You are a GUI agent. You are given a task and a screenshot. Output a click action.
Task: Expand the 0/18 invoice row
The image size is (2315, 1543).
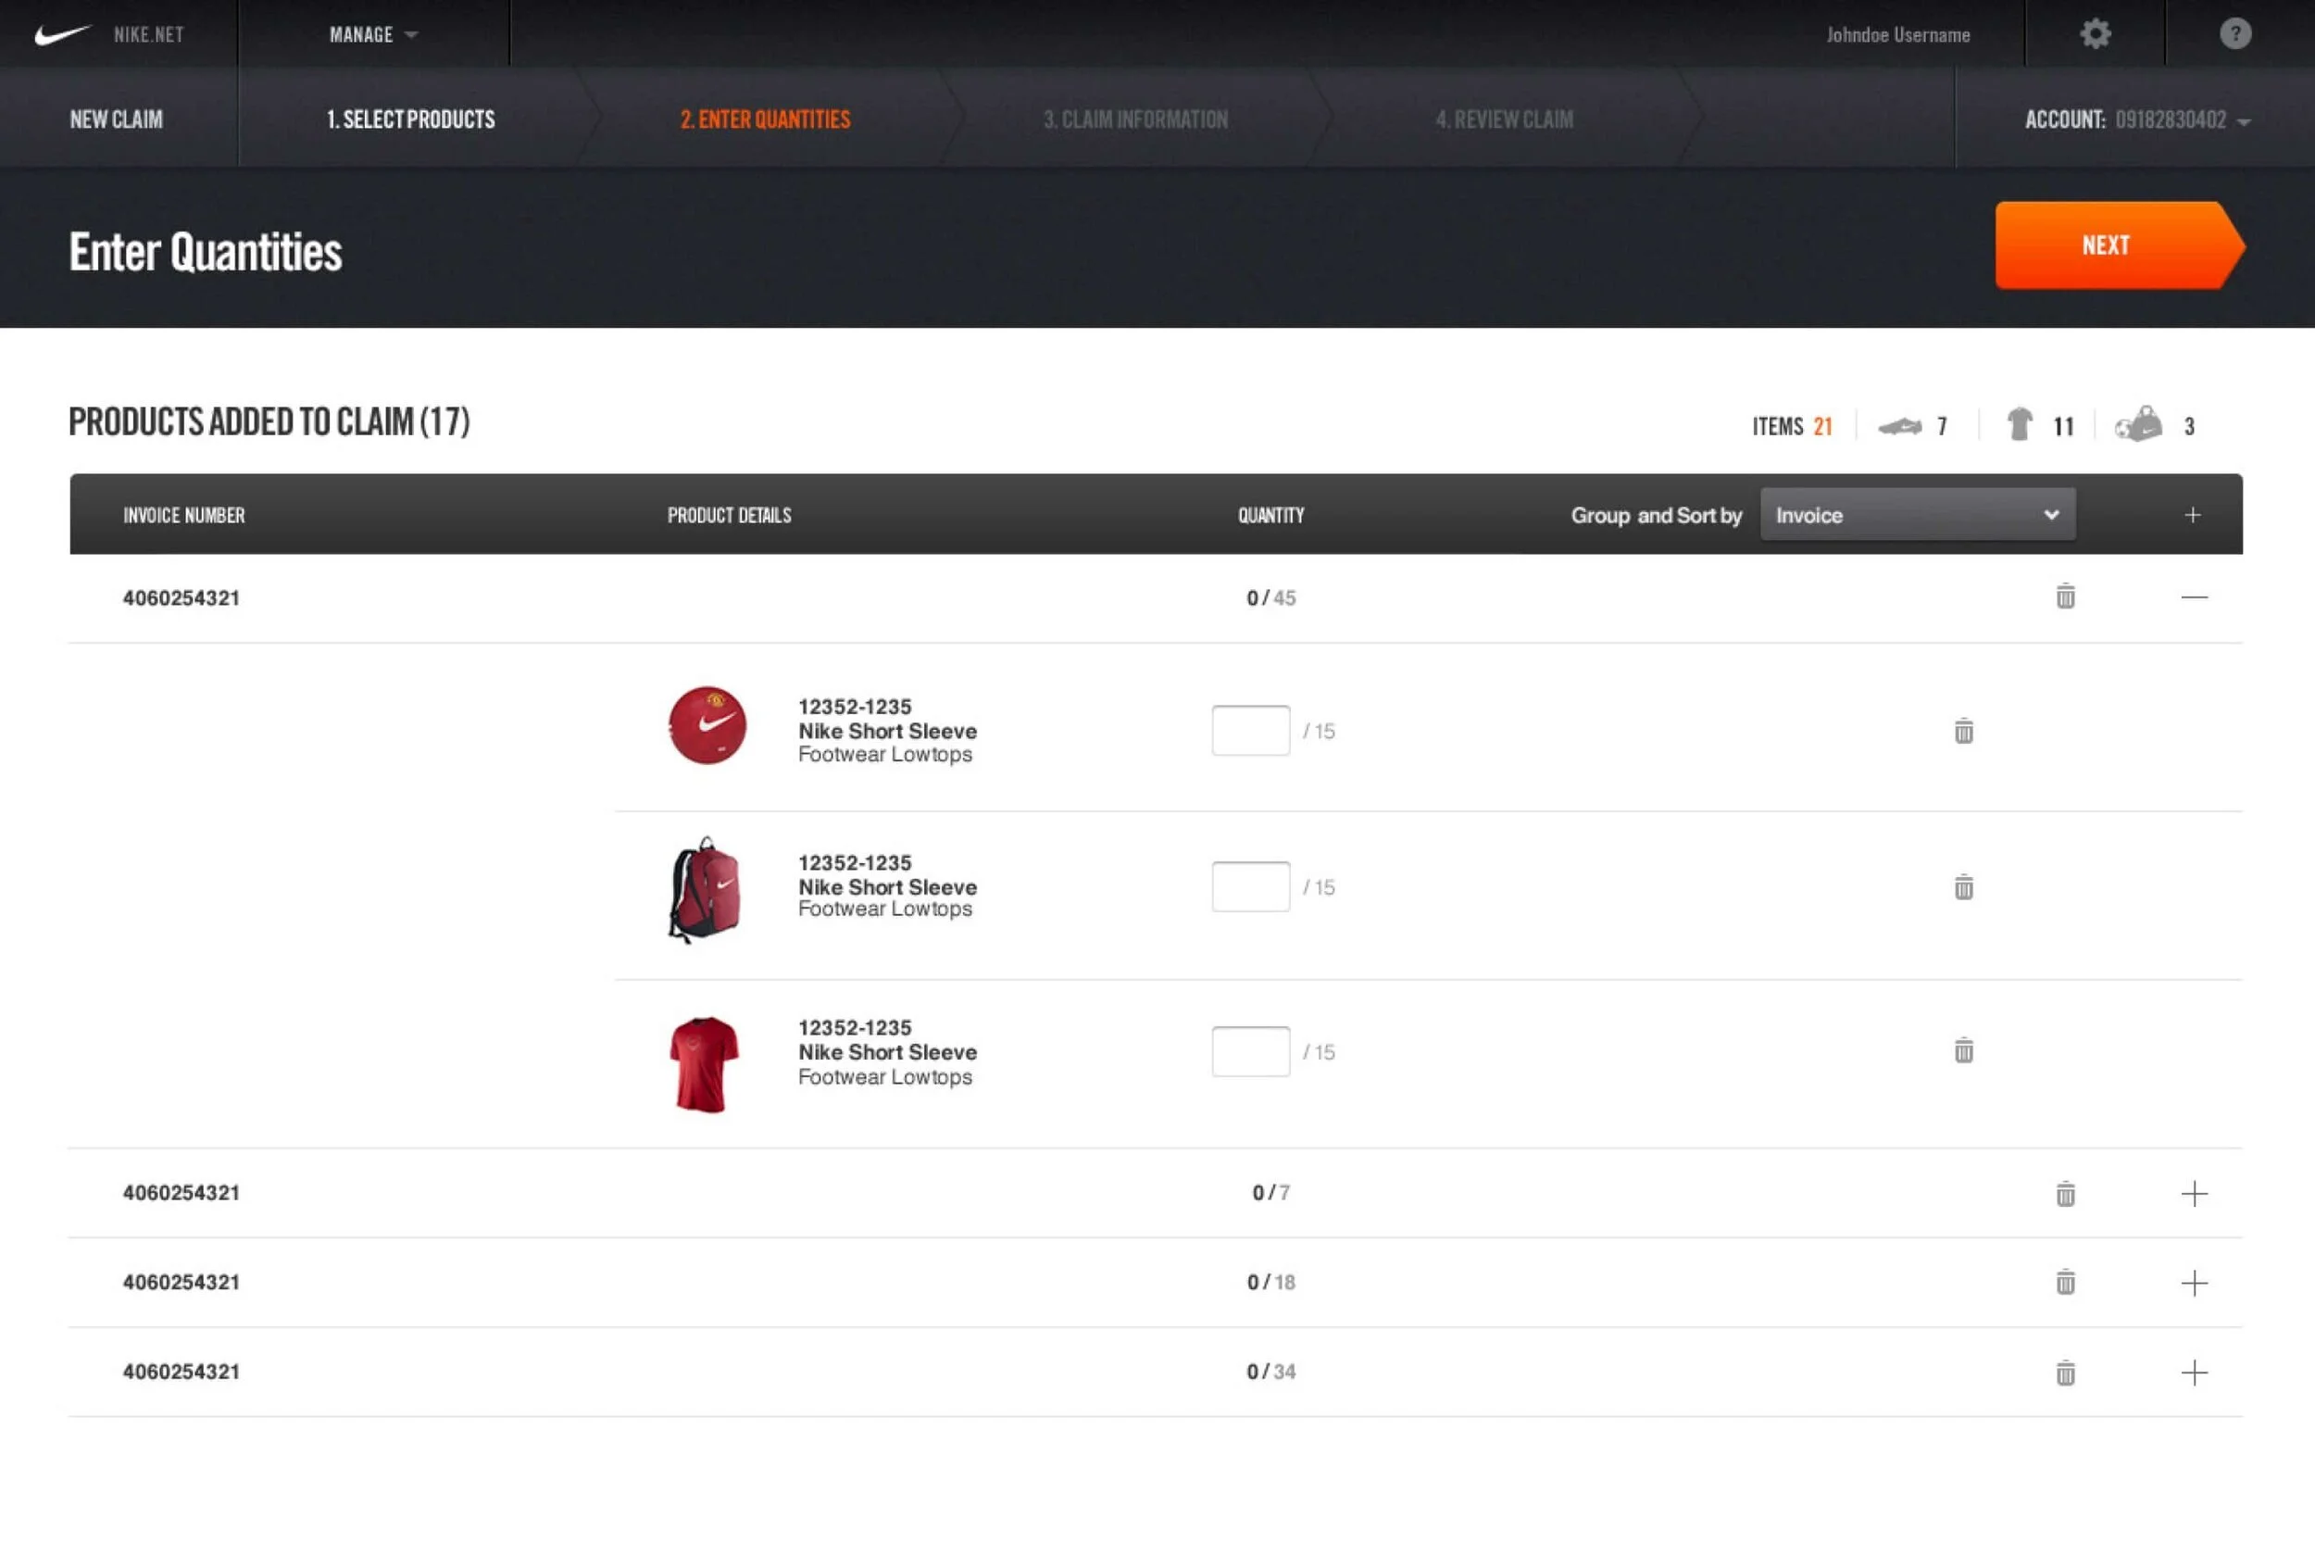click(x=2193, y=1284)
